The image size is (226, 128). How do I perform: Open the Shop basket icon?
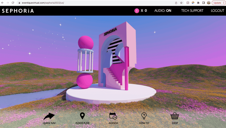(175, 116)
